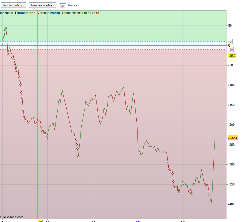This screenshot has height=222, width=241.
Task: Click the IT-Finance.com link
Action: [12, 217]
